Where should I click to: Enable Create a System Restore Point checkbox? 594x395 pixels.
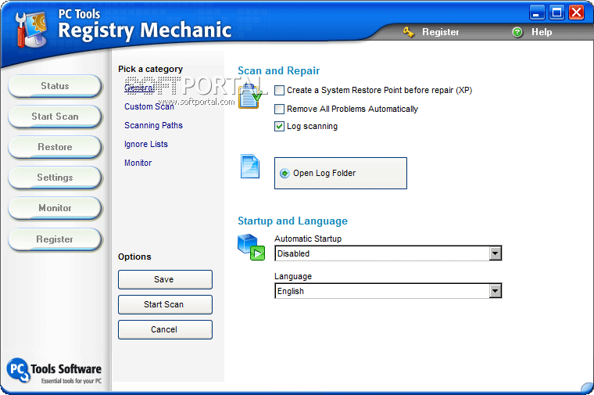tap(279, 90)
